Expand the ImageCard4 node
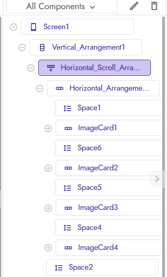167x277 pixels. pyautogui.click(x=48, y=248)
